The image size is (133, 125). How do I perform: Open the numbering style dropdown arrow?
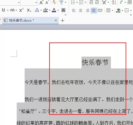pyautogui.click(x=86, y=2)
